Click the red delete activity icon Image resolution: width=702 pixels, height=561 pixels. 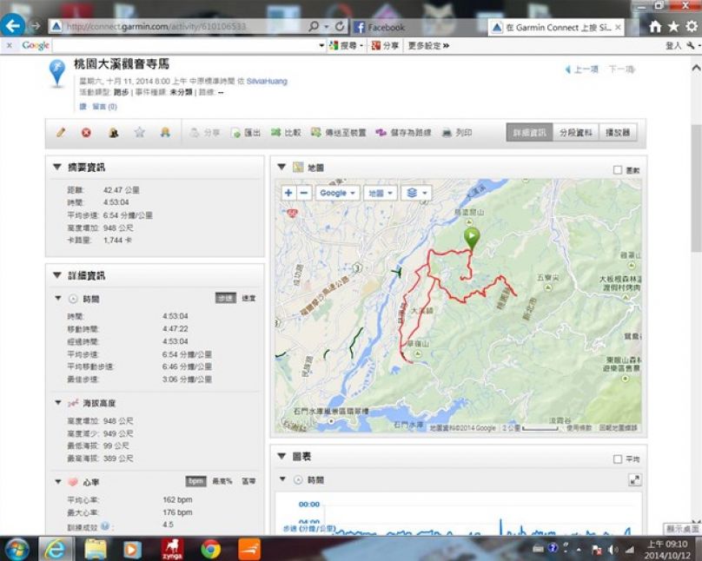coord(86,133)
